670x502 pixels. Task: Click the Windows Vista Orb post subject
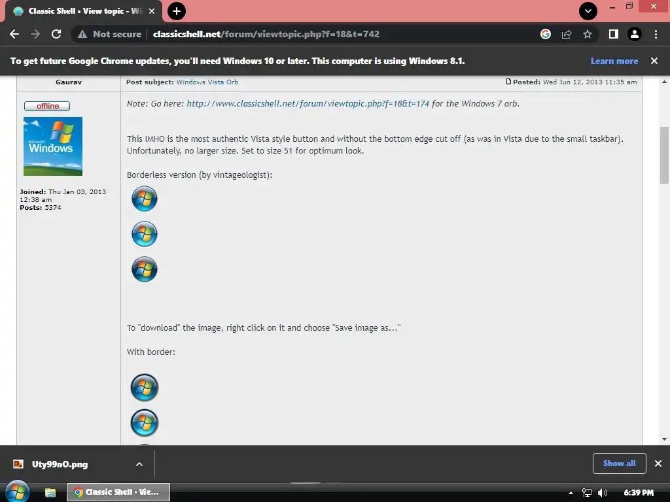[207, 82]
